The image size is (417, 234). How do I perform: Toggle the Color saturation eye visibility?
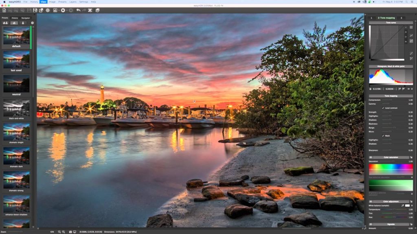(371, 157)
